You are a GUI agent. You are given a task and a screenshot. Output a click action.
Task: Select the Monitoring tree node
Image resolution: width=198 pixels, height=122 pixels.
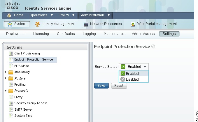pos(22,72)
